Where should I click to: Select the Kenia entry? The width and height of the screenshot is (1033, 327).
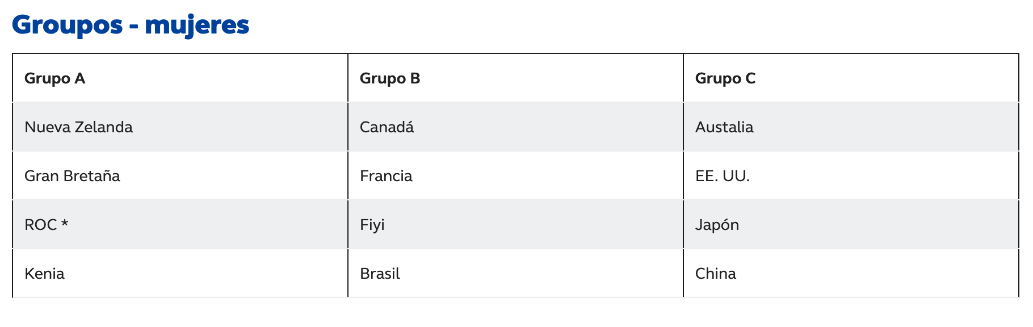pos(44,274)
